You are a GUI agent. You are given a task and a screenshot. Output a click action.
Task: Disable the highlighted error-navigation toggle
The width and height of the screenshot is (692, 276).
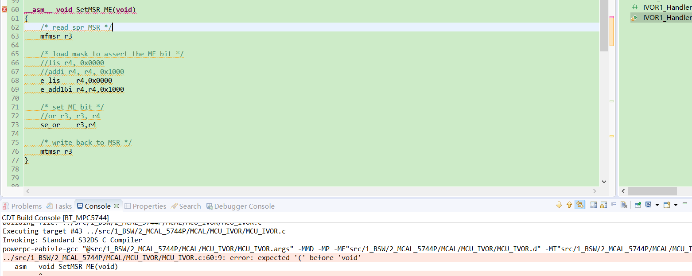click(580, 205)
